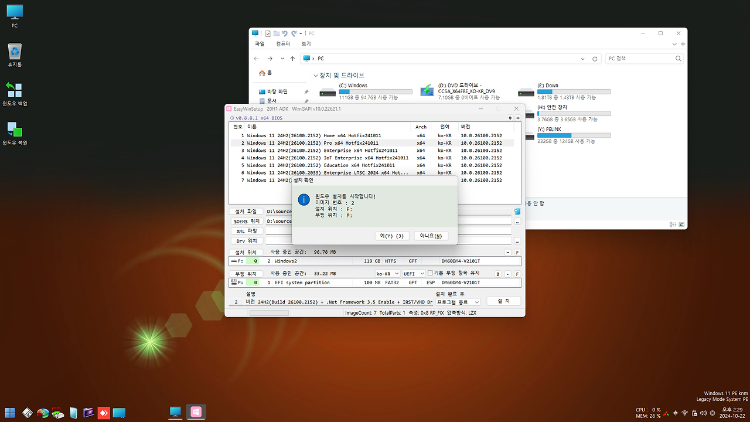Open the 컴퓨터 tab in Explorer
750x422 pixels.
click(x=283, y=44)
